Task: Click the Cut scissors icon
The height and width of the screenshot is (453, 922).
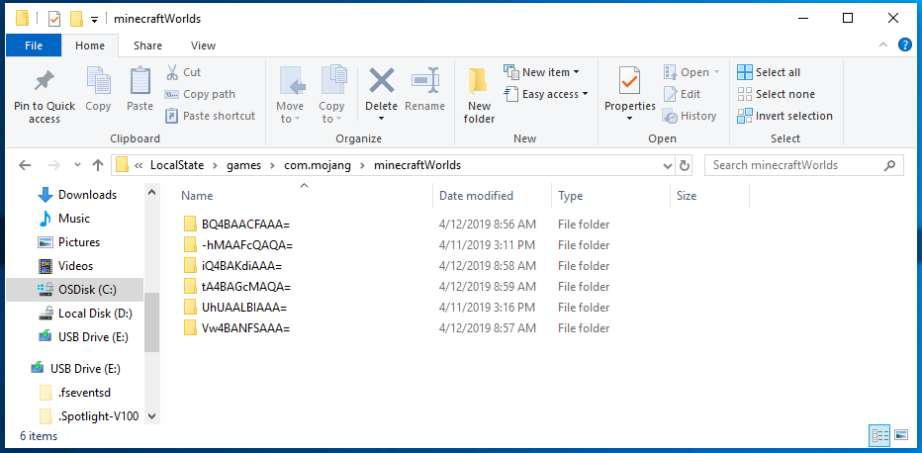Action: click(172, 72)
